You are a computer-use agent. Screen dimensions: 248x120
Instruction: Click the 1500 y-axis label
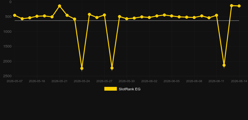[8, 47]
